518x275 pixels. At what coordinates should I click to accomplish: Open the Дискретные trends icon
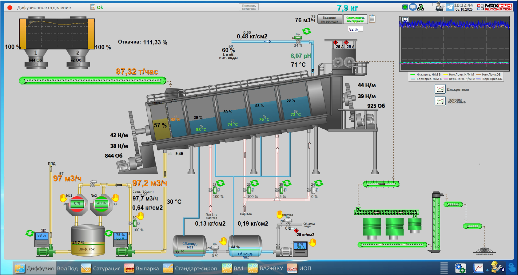pos(440,89)
